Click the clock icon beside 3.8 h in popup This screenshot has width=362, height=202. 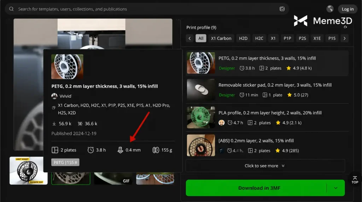pyautogui.click(x=90, y=150)
